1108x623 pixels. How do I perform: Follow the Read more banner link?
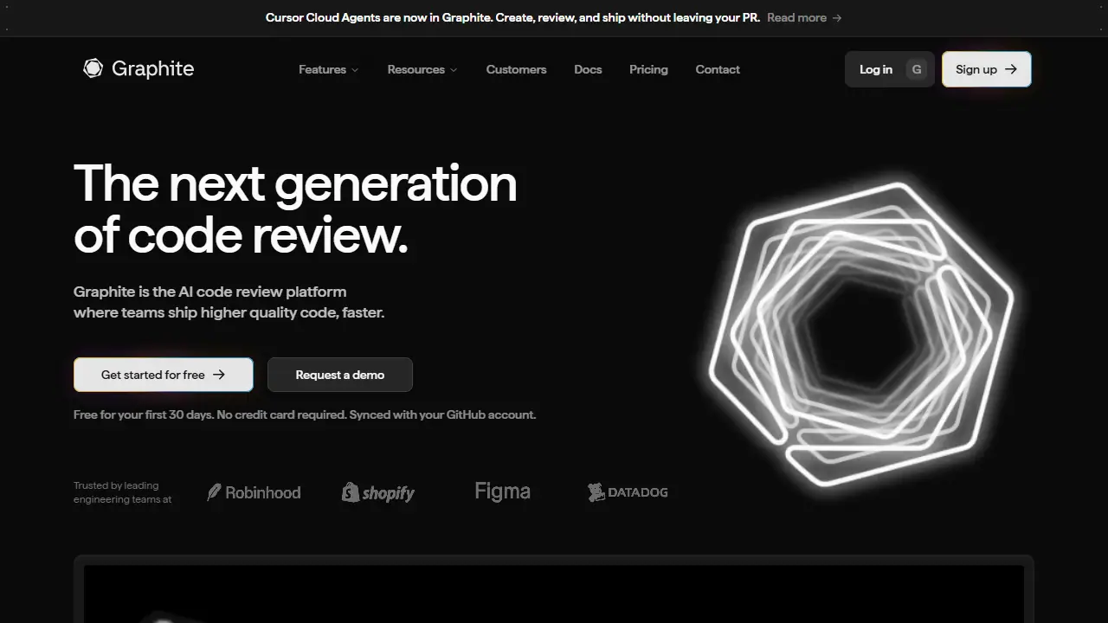tap(804, 17)
